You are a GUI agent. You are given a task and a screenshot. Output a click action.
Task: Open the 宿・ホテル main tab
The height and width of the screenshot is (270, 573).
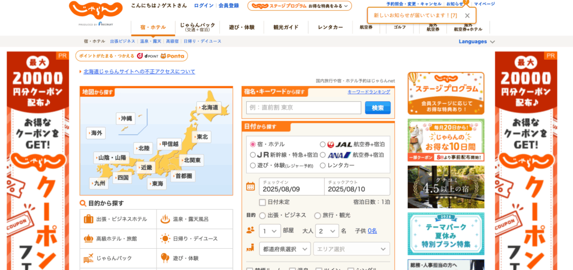click(153, 27)
